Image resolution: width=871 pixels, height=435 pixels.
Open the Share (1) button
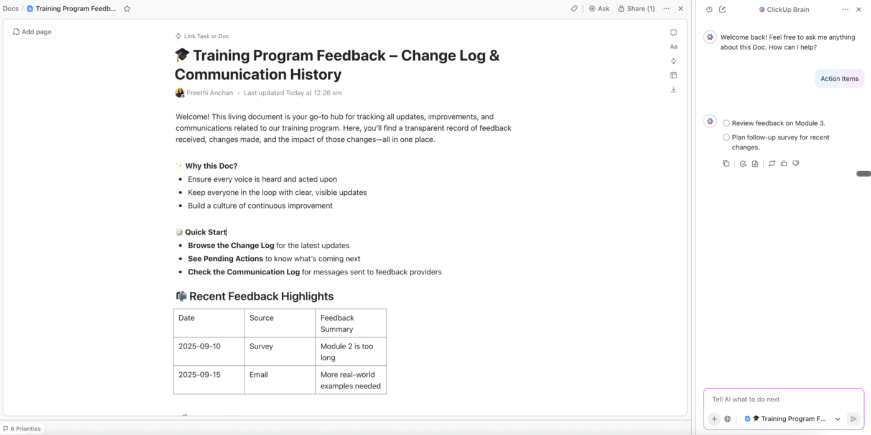click(636, 9)
